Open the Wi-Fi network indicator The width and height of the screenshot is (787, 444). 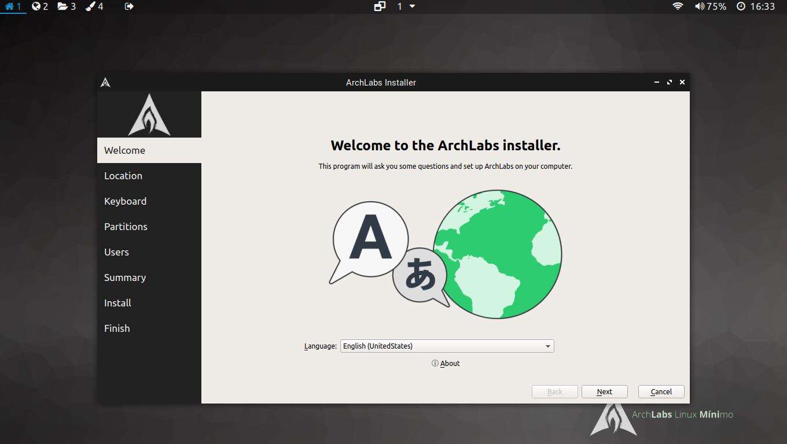(678, 6)
